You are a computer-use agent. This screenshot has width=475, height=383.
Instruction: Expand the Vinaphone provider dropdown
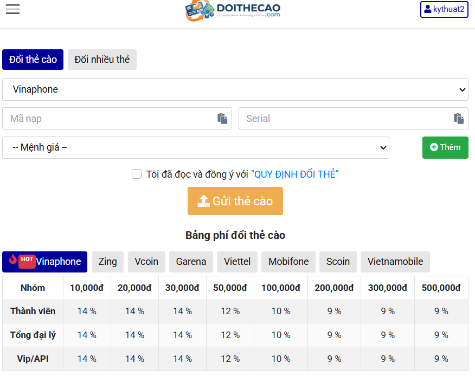(235, 89)
